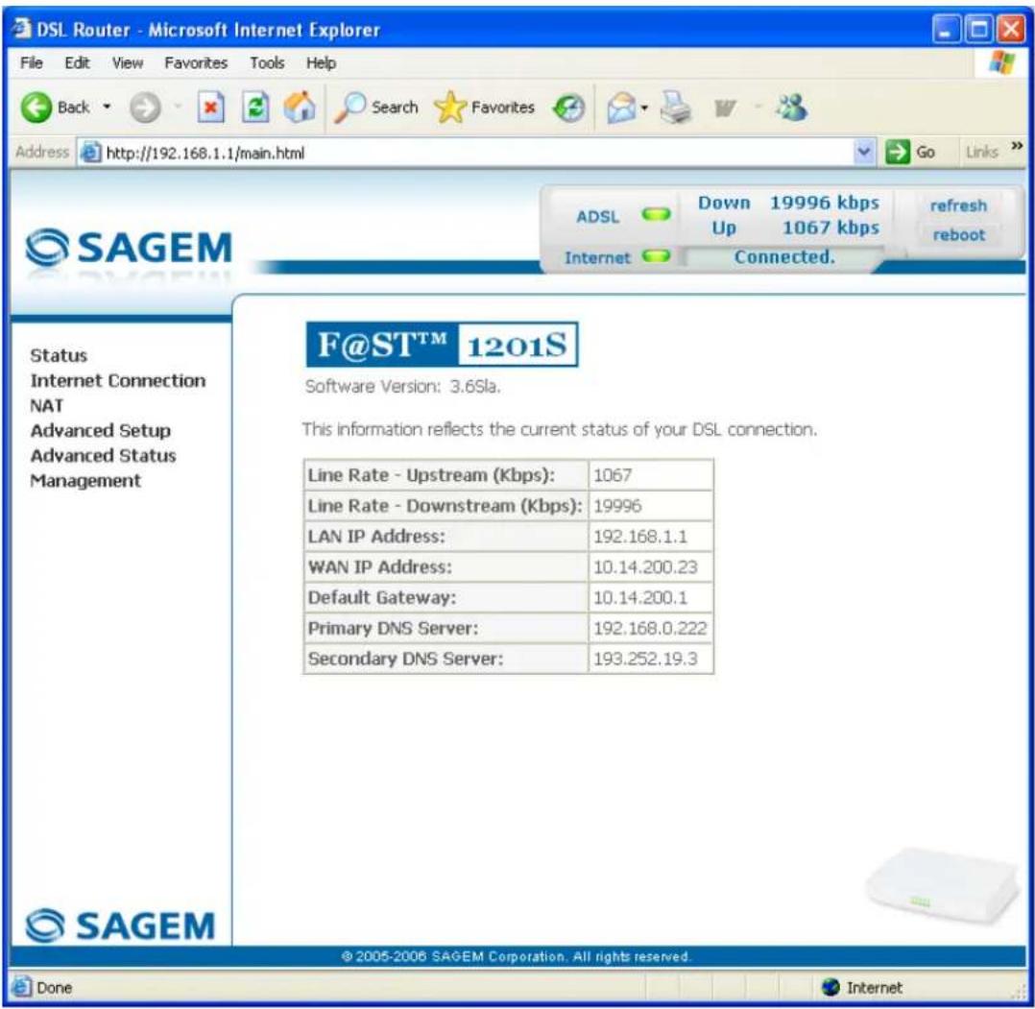Expand the Mail dropdown arrow
Screen dimensions: 1035x1009
tap(644, 108)
